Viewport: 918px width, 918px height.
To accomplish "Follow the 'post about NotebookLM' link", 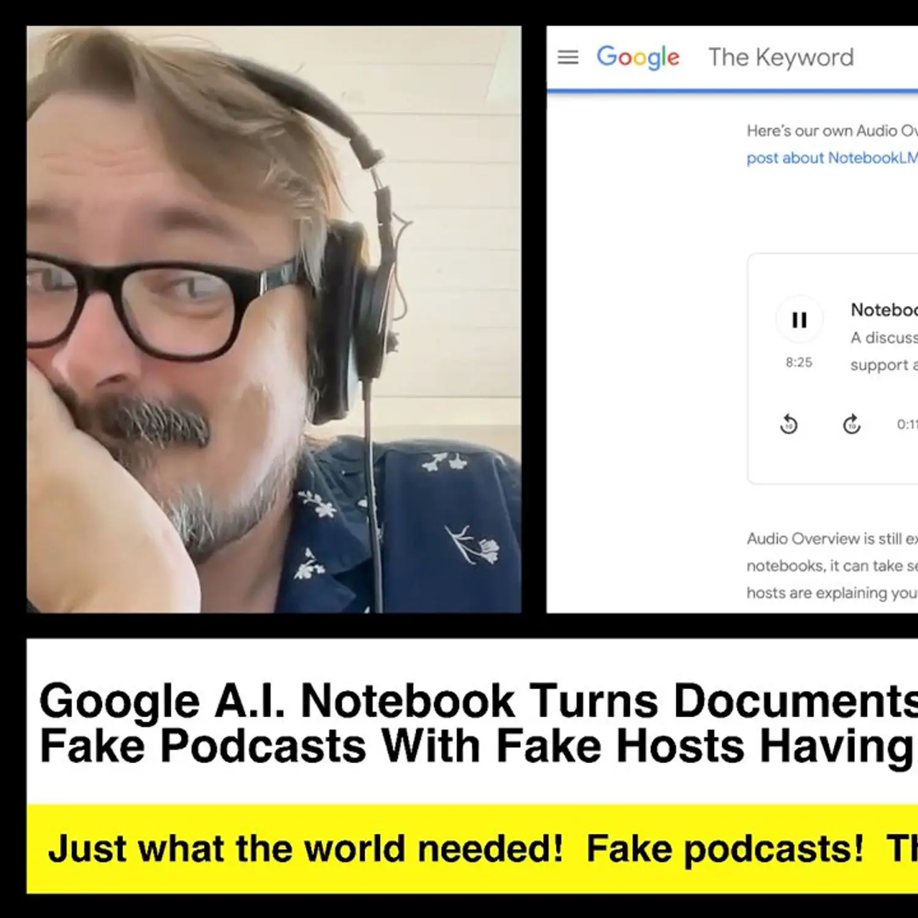I will coord(831,158).
